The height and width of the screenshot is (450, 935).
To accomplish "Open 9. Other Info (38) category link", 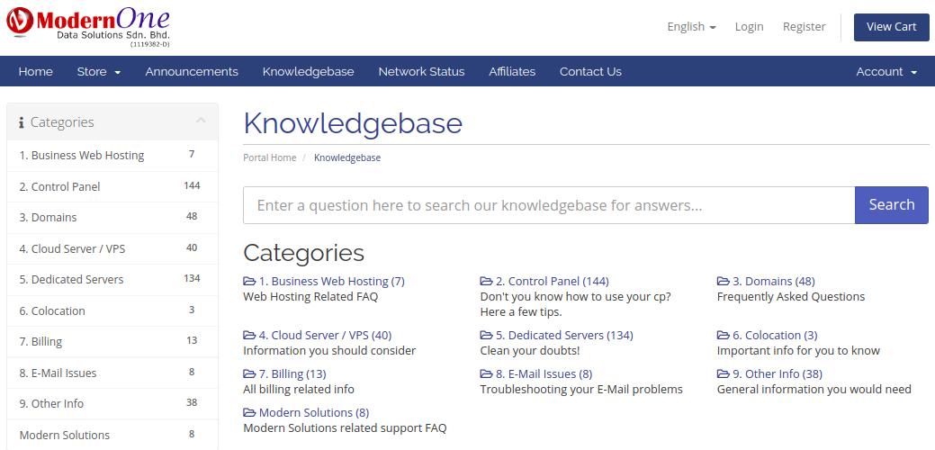I will (x=777, y=374).
